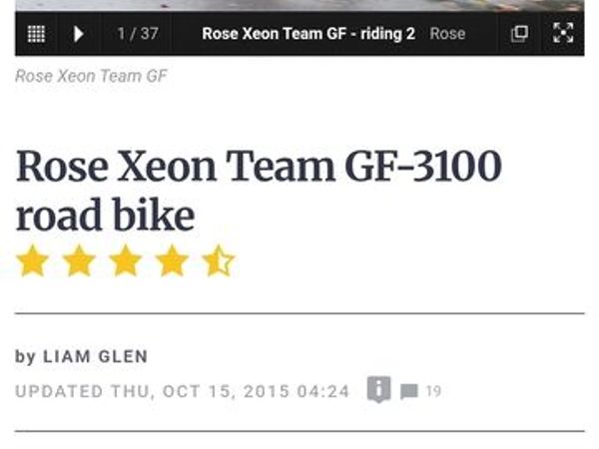Screen dimensions: 599x449
Task: Click the 1 / 37 image counter
Action: [138, 34]
